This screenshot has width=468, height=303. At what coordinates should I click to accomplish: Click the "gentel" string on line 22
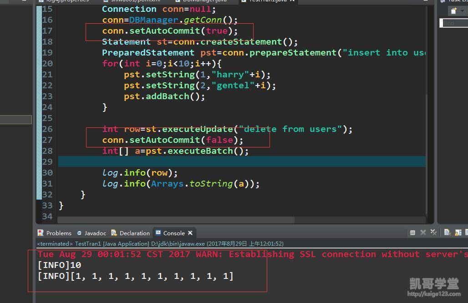[x=233, y=86]
